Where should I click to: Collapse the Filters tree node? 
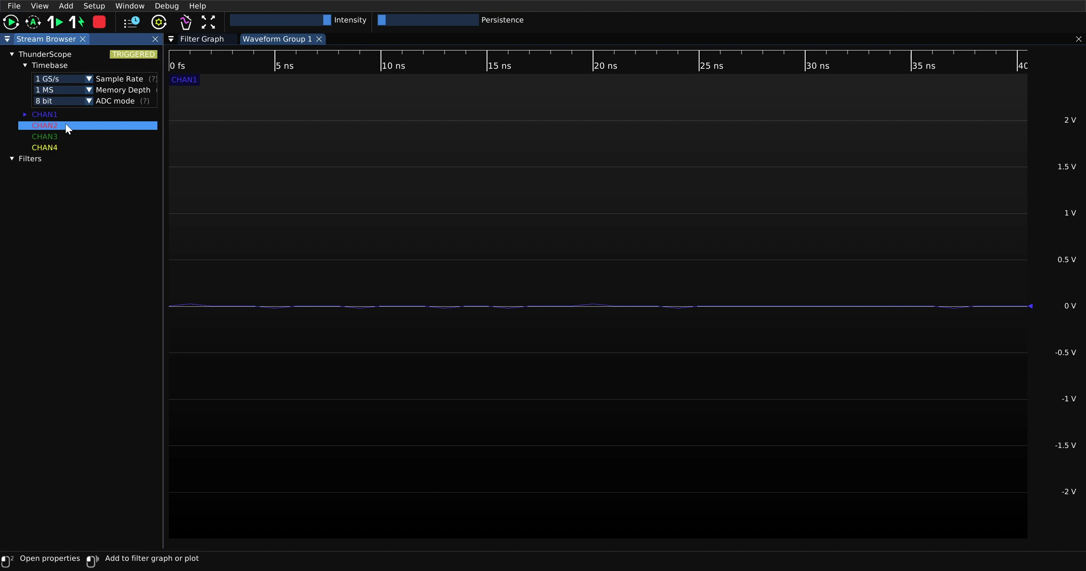[12, 159]
